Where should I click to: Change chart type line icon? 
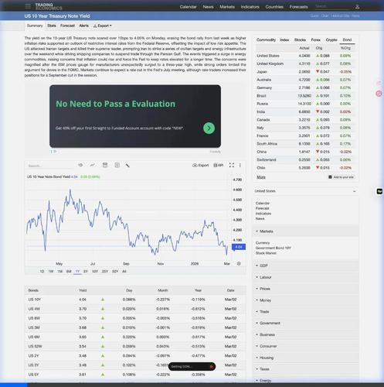(x=93, y=165)
